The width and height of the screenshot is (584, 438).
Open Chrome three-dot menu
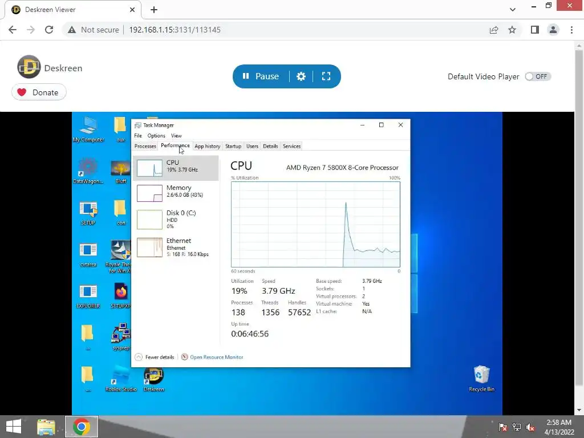pos(571,30)
